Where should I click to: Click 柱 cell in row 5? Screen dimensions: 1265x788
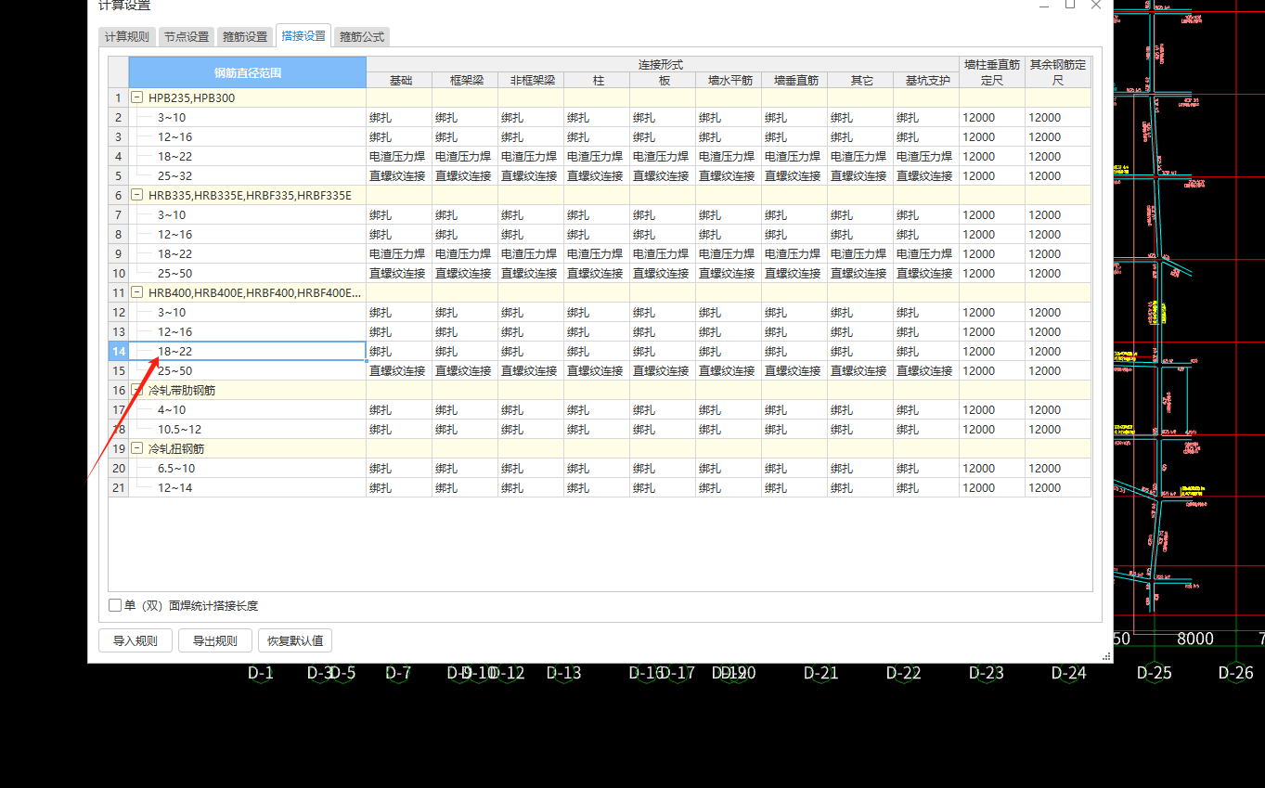597,175
